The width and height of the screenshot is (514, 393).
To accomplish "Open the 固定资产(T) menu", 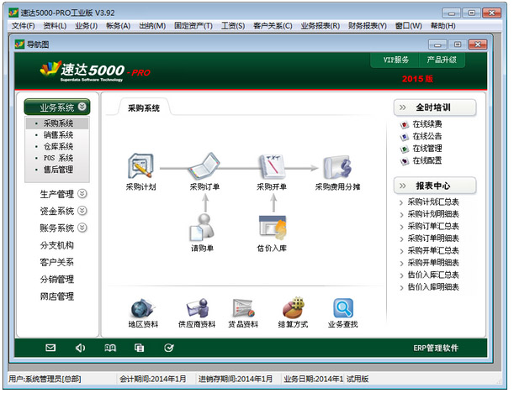I will [193, 25].
